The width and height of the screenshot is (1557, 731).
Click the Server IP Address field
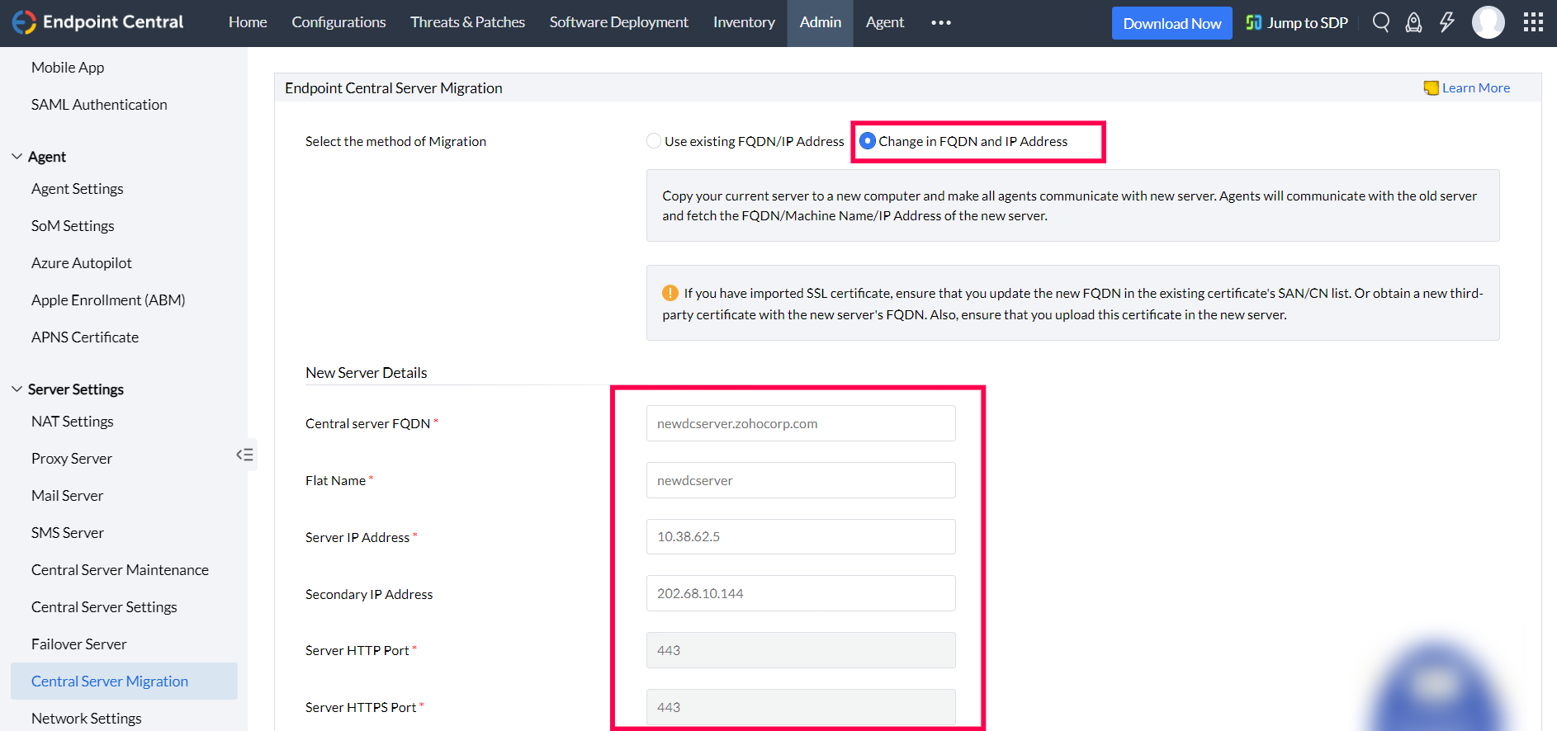pos(801,536)
